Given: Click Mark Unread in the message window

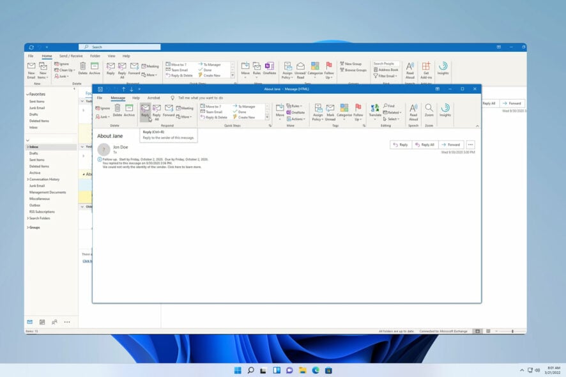Looking at the screenshot, I should (330, 112).
